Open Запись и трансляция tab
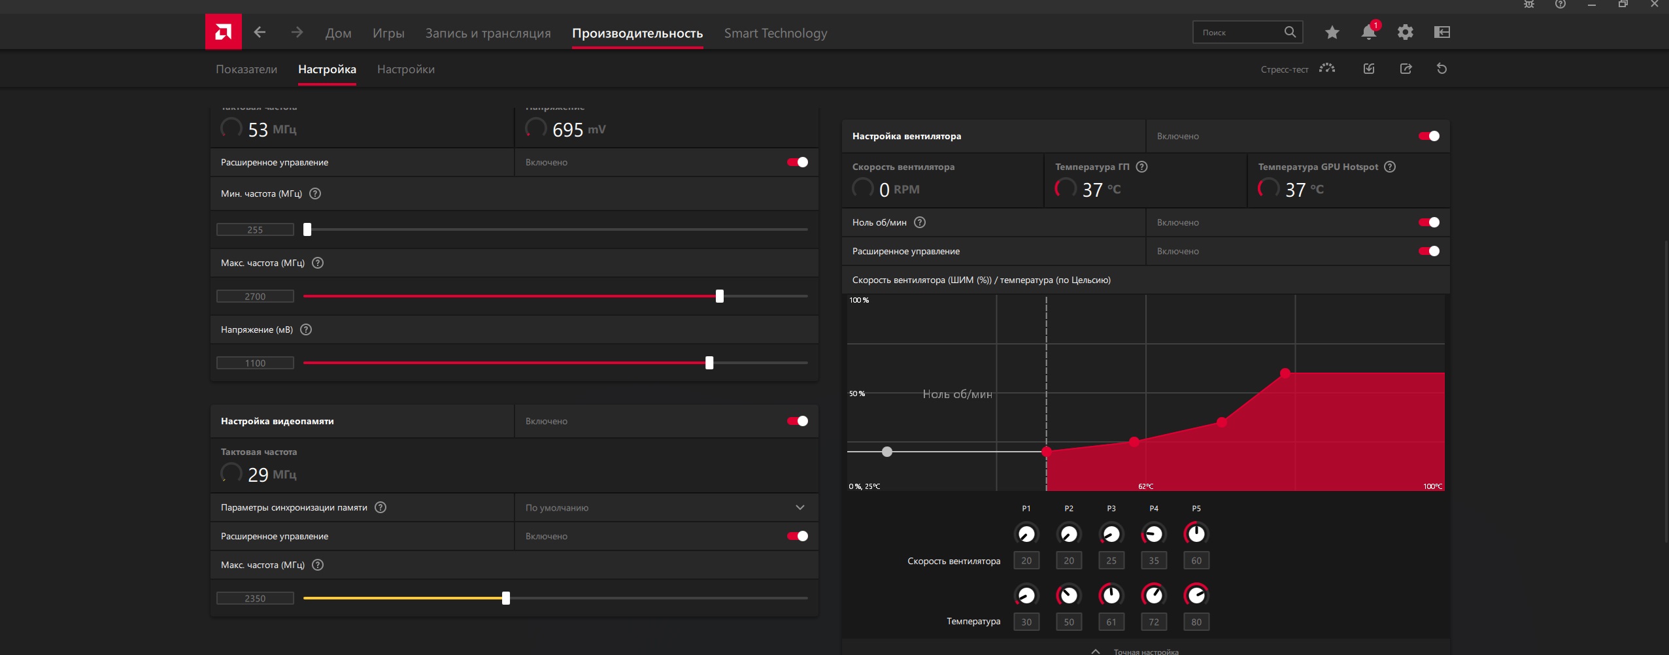Screen dimensions: 1669x655 488,33
